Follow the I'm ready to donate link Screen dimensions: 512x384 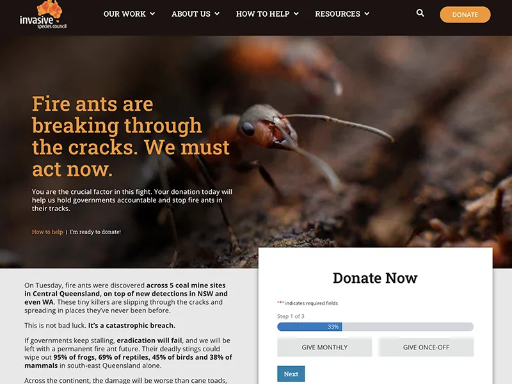coord(95,232)
